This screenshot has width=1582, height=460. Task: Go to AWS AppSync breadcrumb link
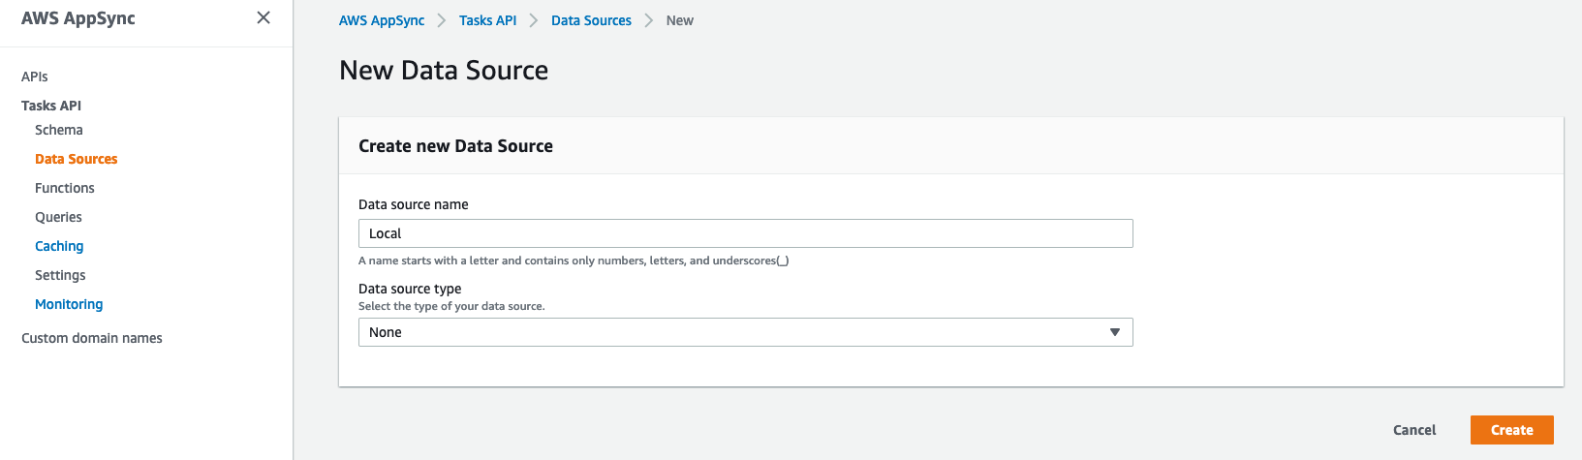tap(382, 20)
